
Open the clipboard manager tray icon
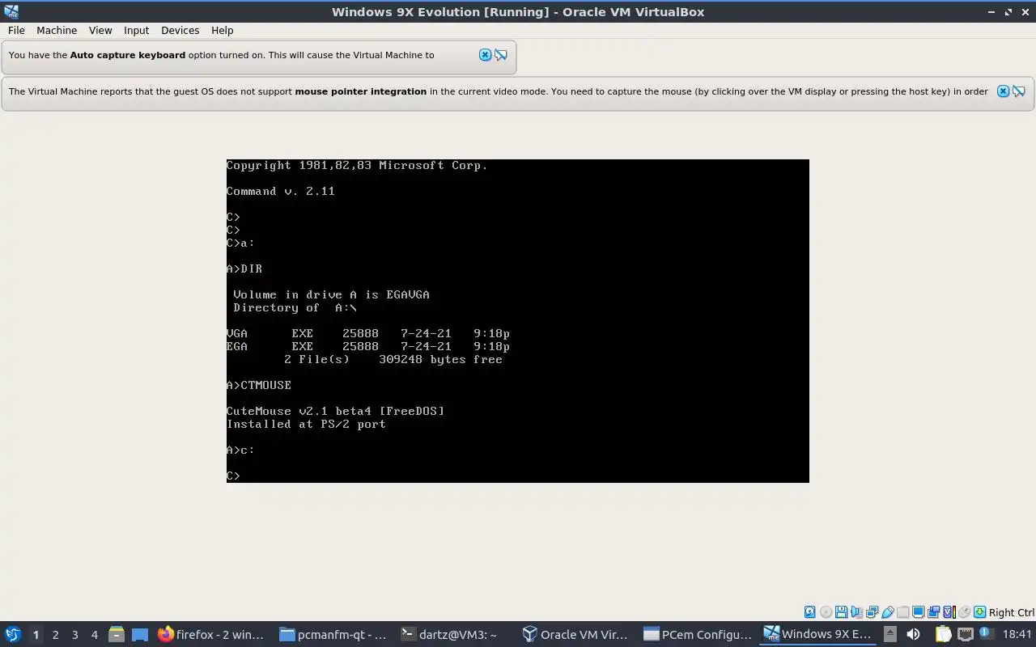click(943, 634)
